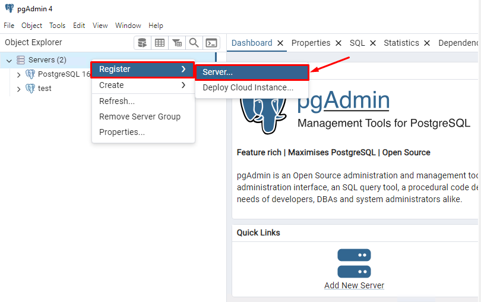Viewport: 481px width, 302px height.
Task: Switch to the SQL tab
Action: [x=357, y=43]
